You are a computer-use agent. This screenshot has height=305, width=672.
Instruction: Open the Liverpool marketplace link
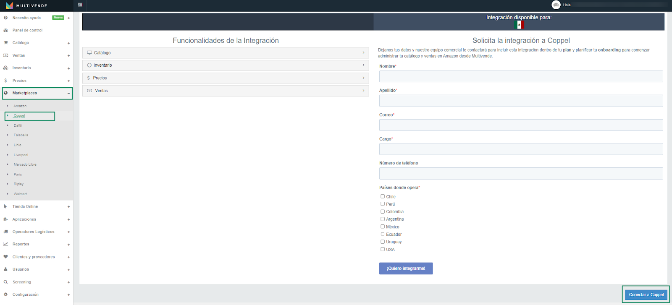coord(21,155)
